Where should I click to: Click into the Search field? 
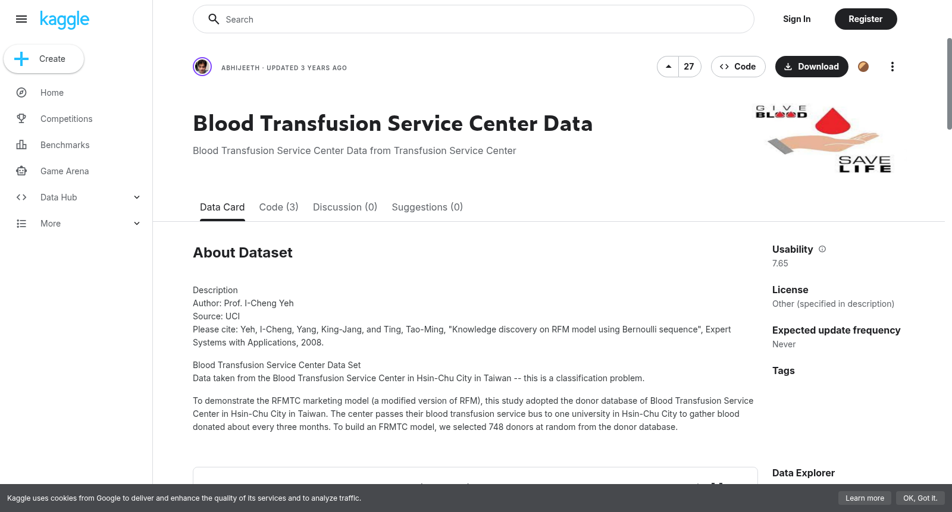[x=474, y=19]
